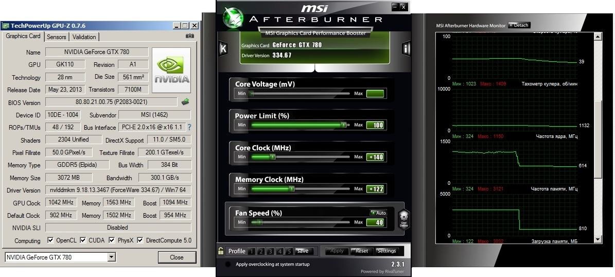Click the BIOS Version value 80.80.21.00.75
The height and width of the screenshot is (277, 615).
pyautogui.click(x=111, y=102)
